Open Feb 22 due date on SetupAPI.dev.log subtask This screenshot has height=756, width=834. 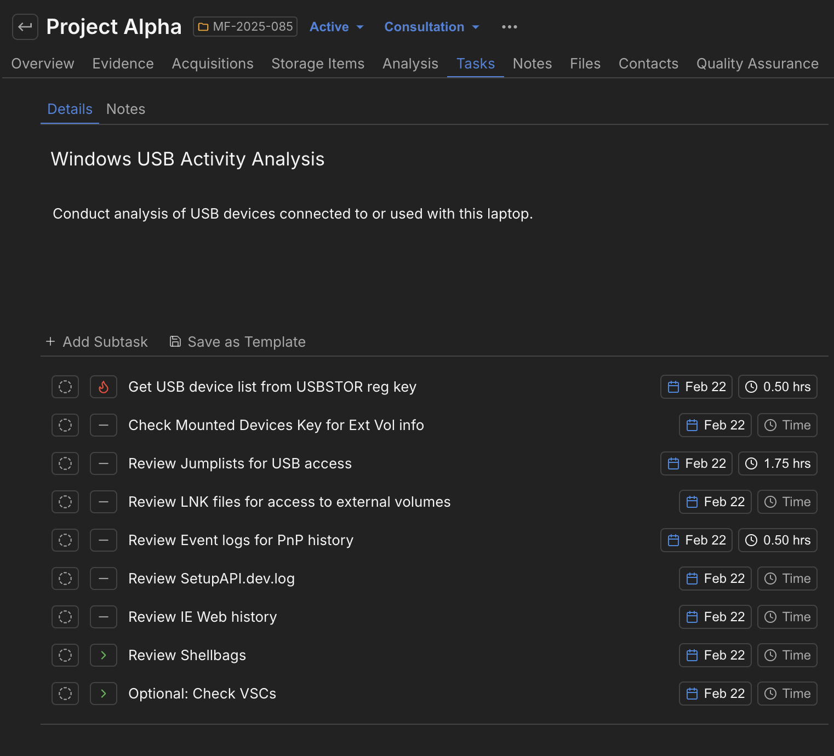(715, 579)
